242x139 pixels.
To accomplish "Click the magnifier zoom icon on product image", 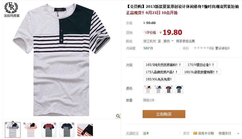I will (118, 116).
